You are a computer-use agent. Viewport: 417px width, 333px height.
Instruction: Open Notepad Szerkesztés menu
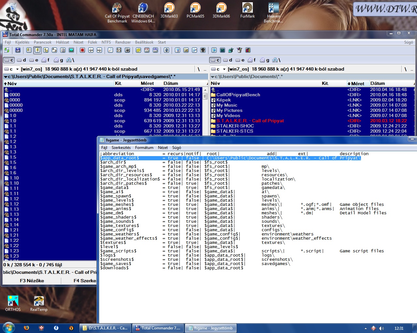(121, 147)
